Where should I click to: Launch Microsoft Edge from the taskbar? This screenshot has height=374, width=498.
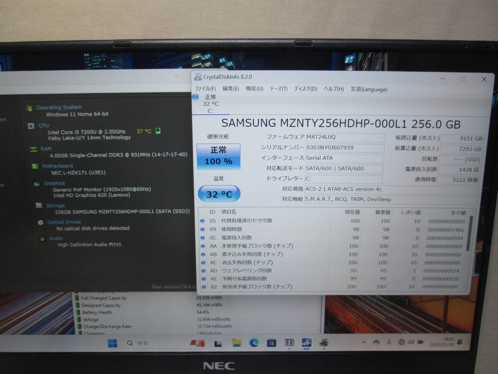(x=254, y=343)
